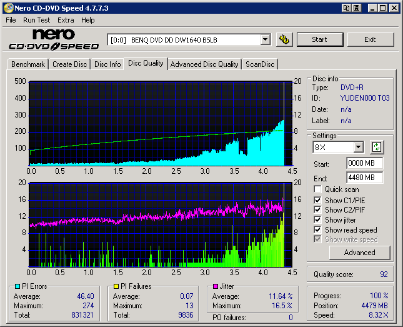Switch to the ScanDisc tab
403x327 pixels.
click(x=259, y=64)
